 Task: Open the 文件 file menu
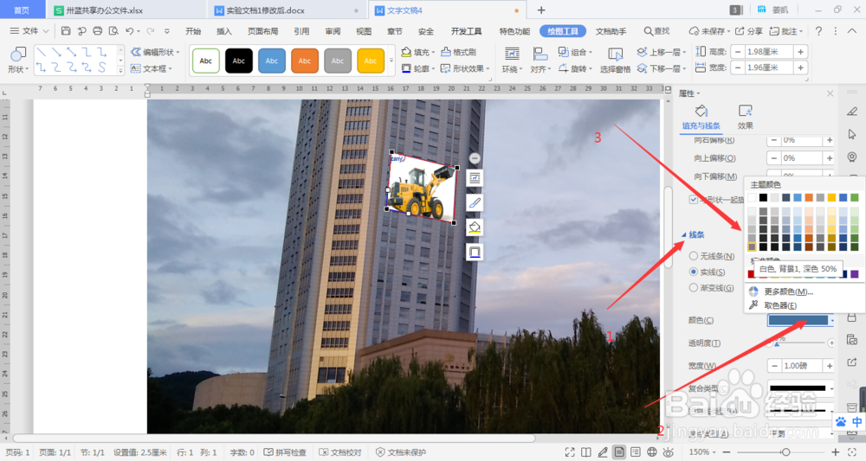[x=29, y=31]
